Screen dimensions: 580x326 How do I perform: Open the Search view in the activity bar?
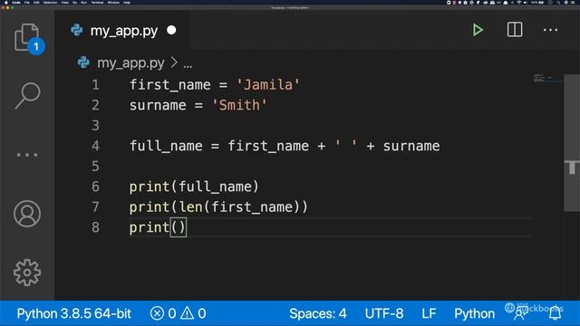tap(27, 95)
